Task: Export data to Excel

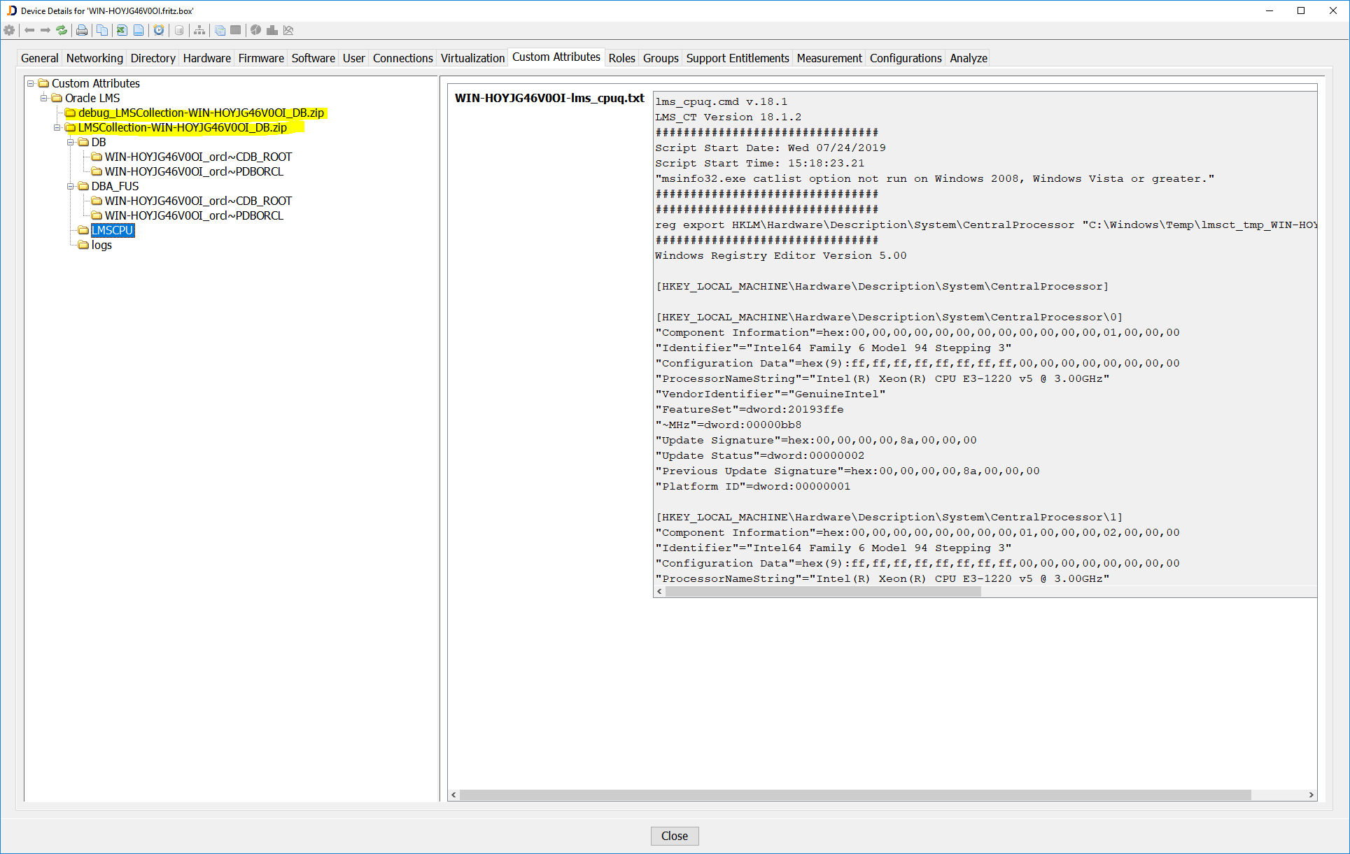Action: coord(121,30)
